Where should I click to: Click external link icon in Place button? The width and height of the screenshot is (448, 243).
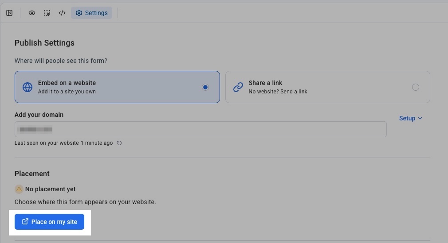25,221
